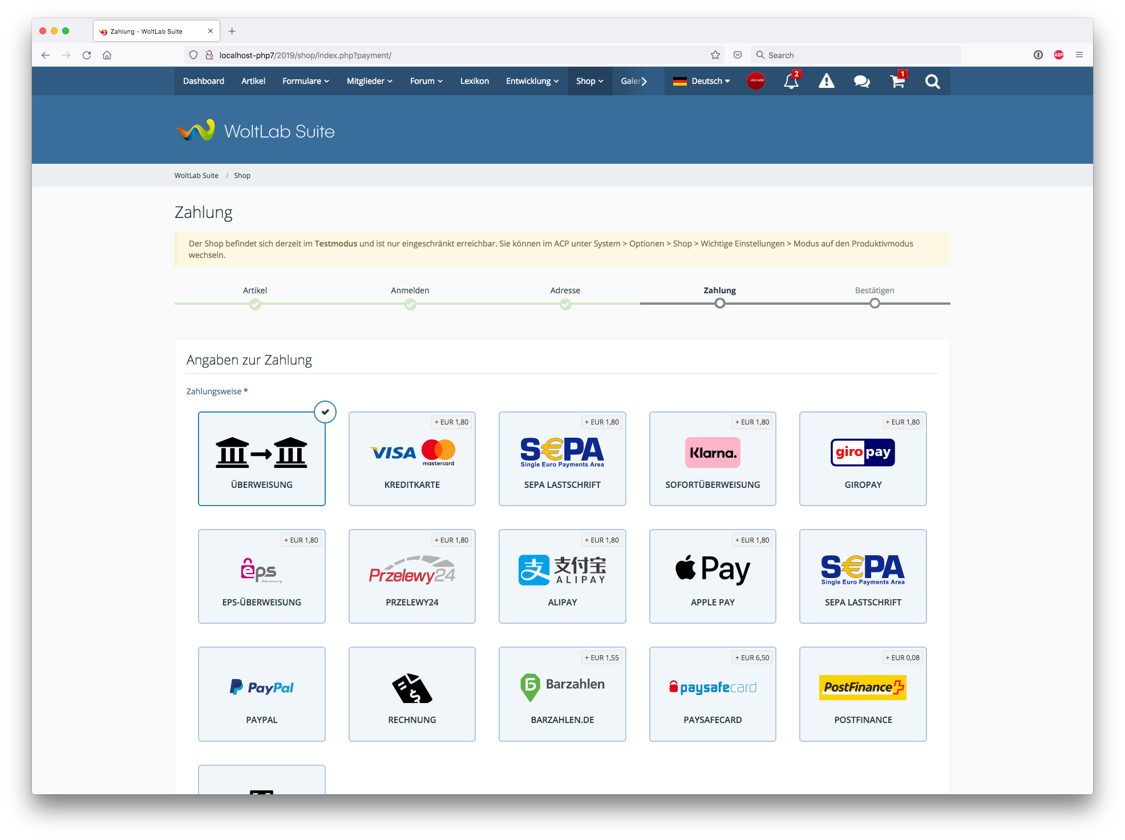Click the Adresse step marker in progress bar

click(565, 305)
